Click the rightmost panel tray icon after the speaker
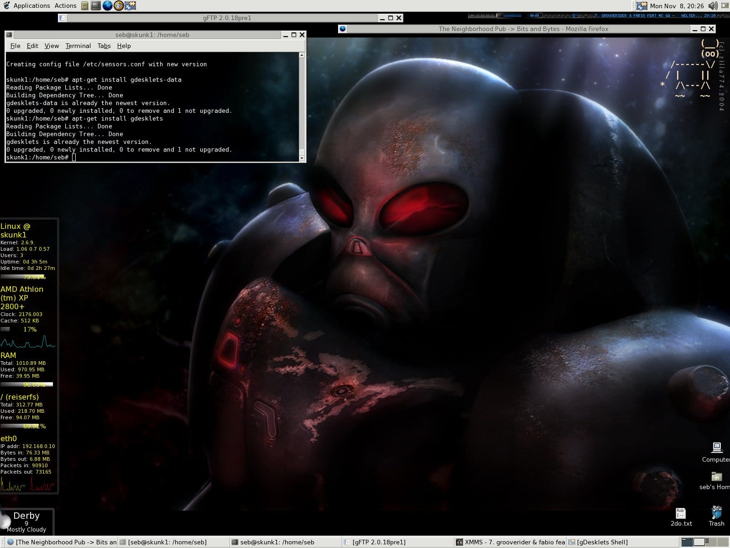Viewport: 730px width, 548px height. [725, 6]
